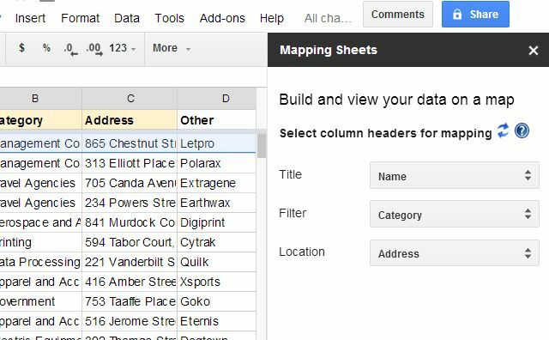Decrease decimal places icon
The image size is (549, 340).
coord(70,48)
